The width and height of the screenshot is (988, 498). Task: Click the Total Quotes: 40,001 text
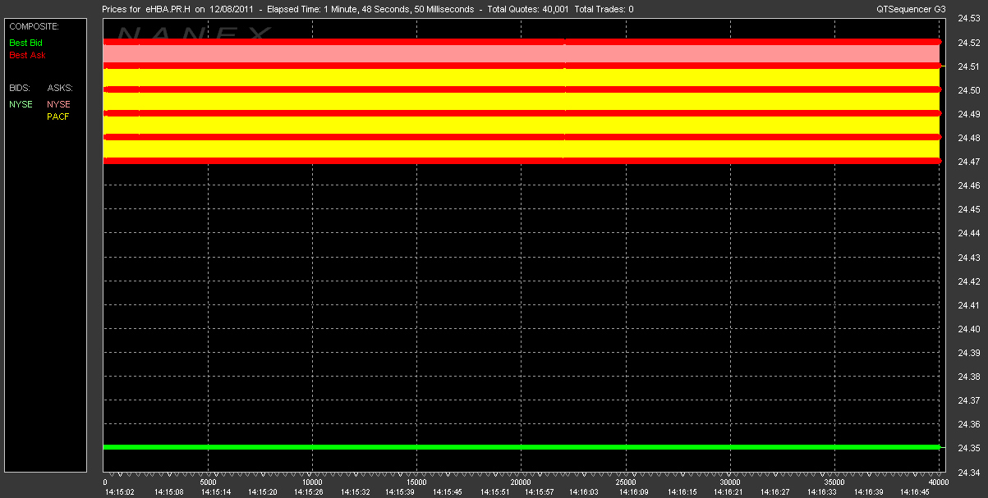click(528, 9)
